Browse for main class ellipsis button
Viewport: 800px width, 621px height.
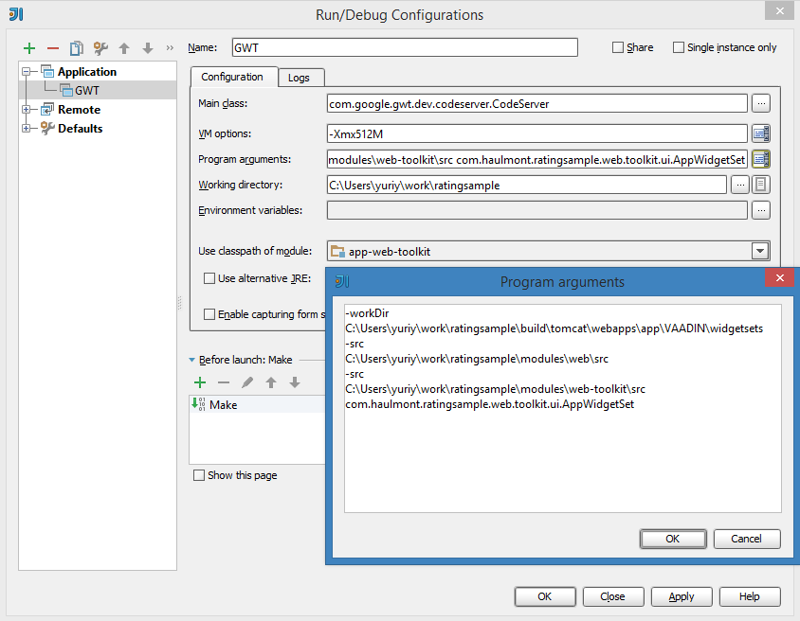pyautogui.click(x=761, y=103)
